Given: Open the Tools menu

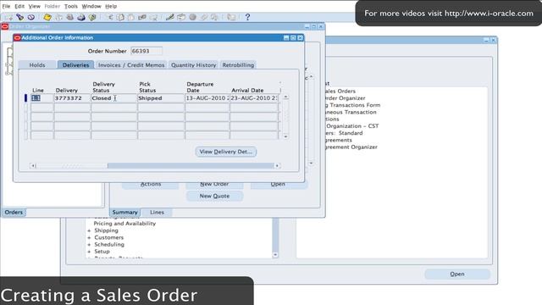Looking at the screenshot, I should (71, 6).
